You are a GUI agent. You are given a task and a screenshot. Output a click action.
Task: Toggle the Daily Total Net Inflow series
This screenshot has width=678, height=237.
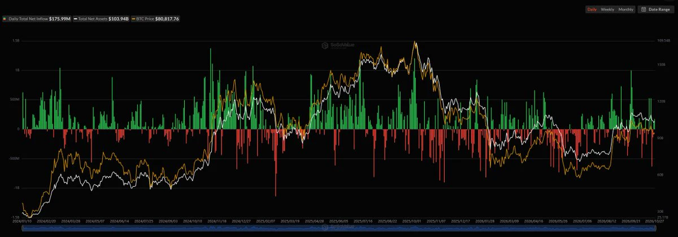pos(36,19)
